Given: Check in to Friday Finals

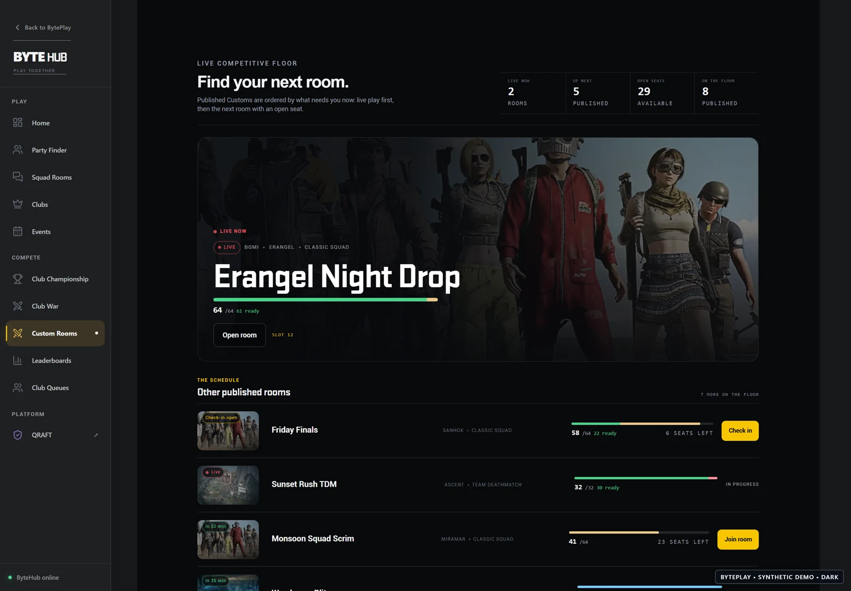Looking at the screenshot, I should click(740, 431).
